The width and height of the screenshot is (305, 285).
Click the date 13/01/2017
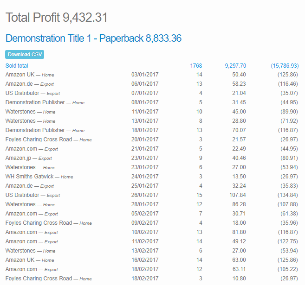pyautogui.click(x=145, y=121)
